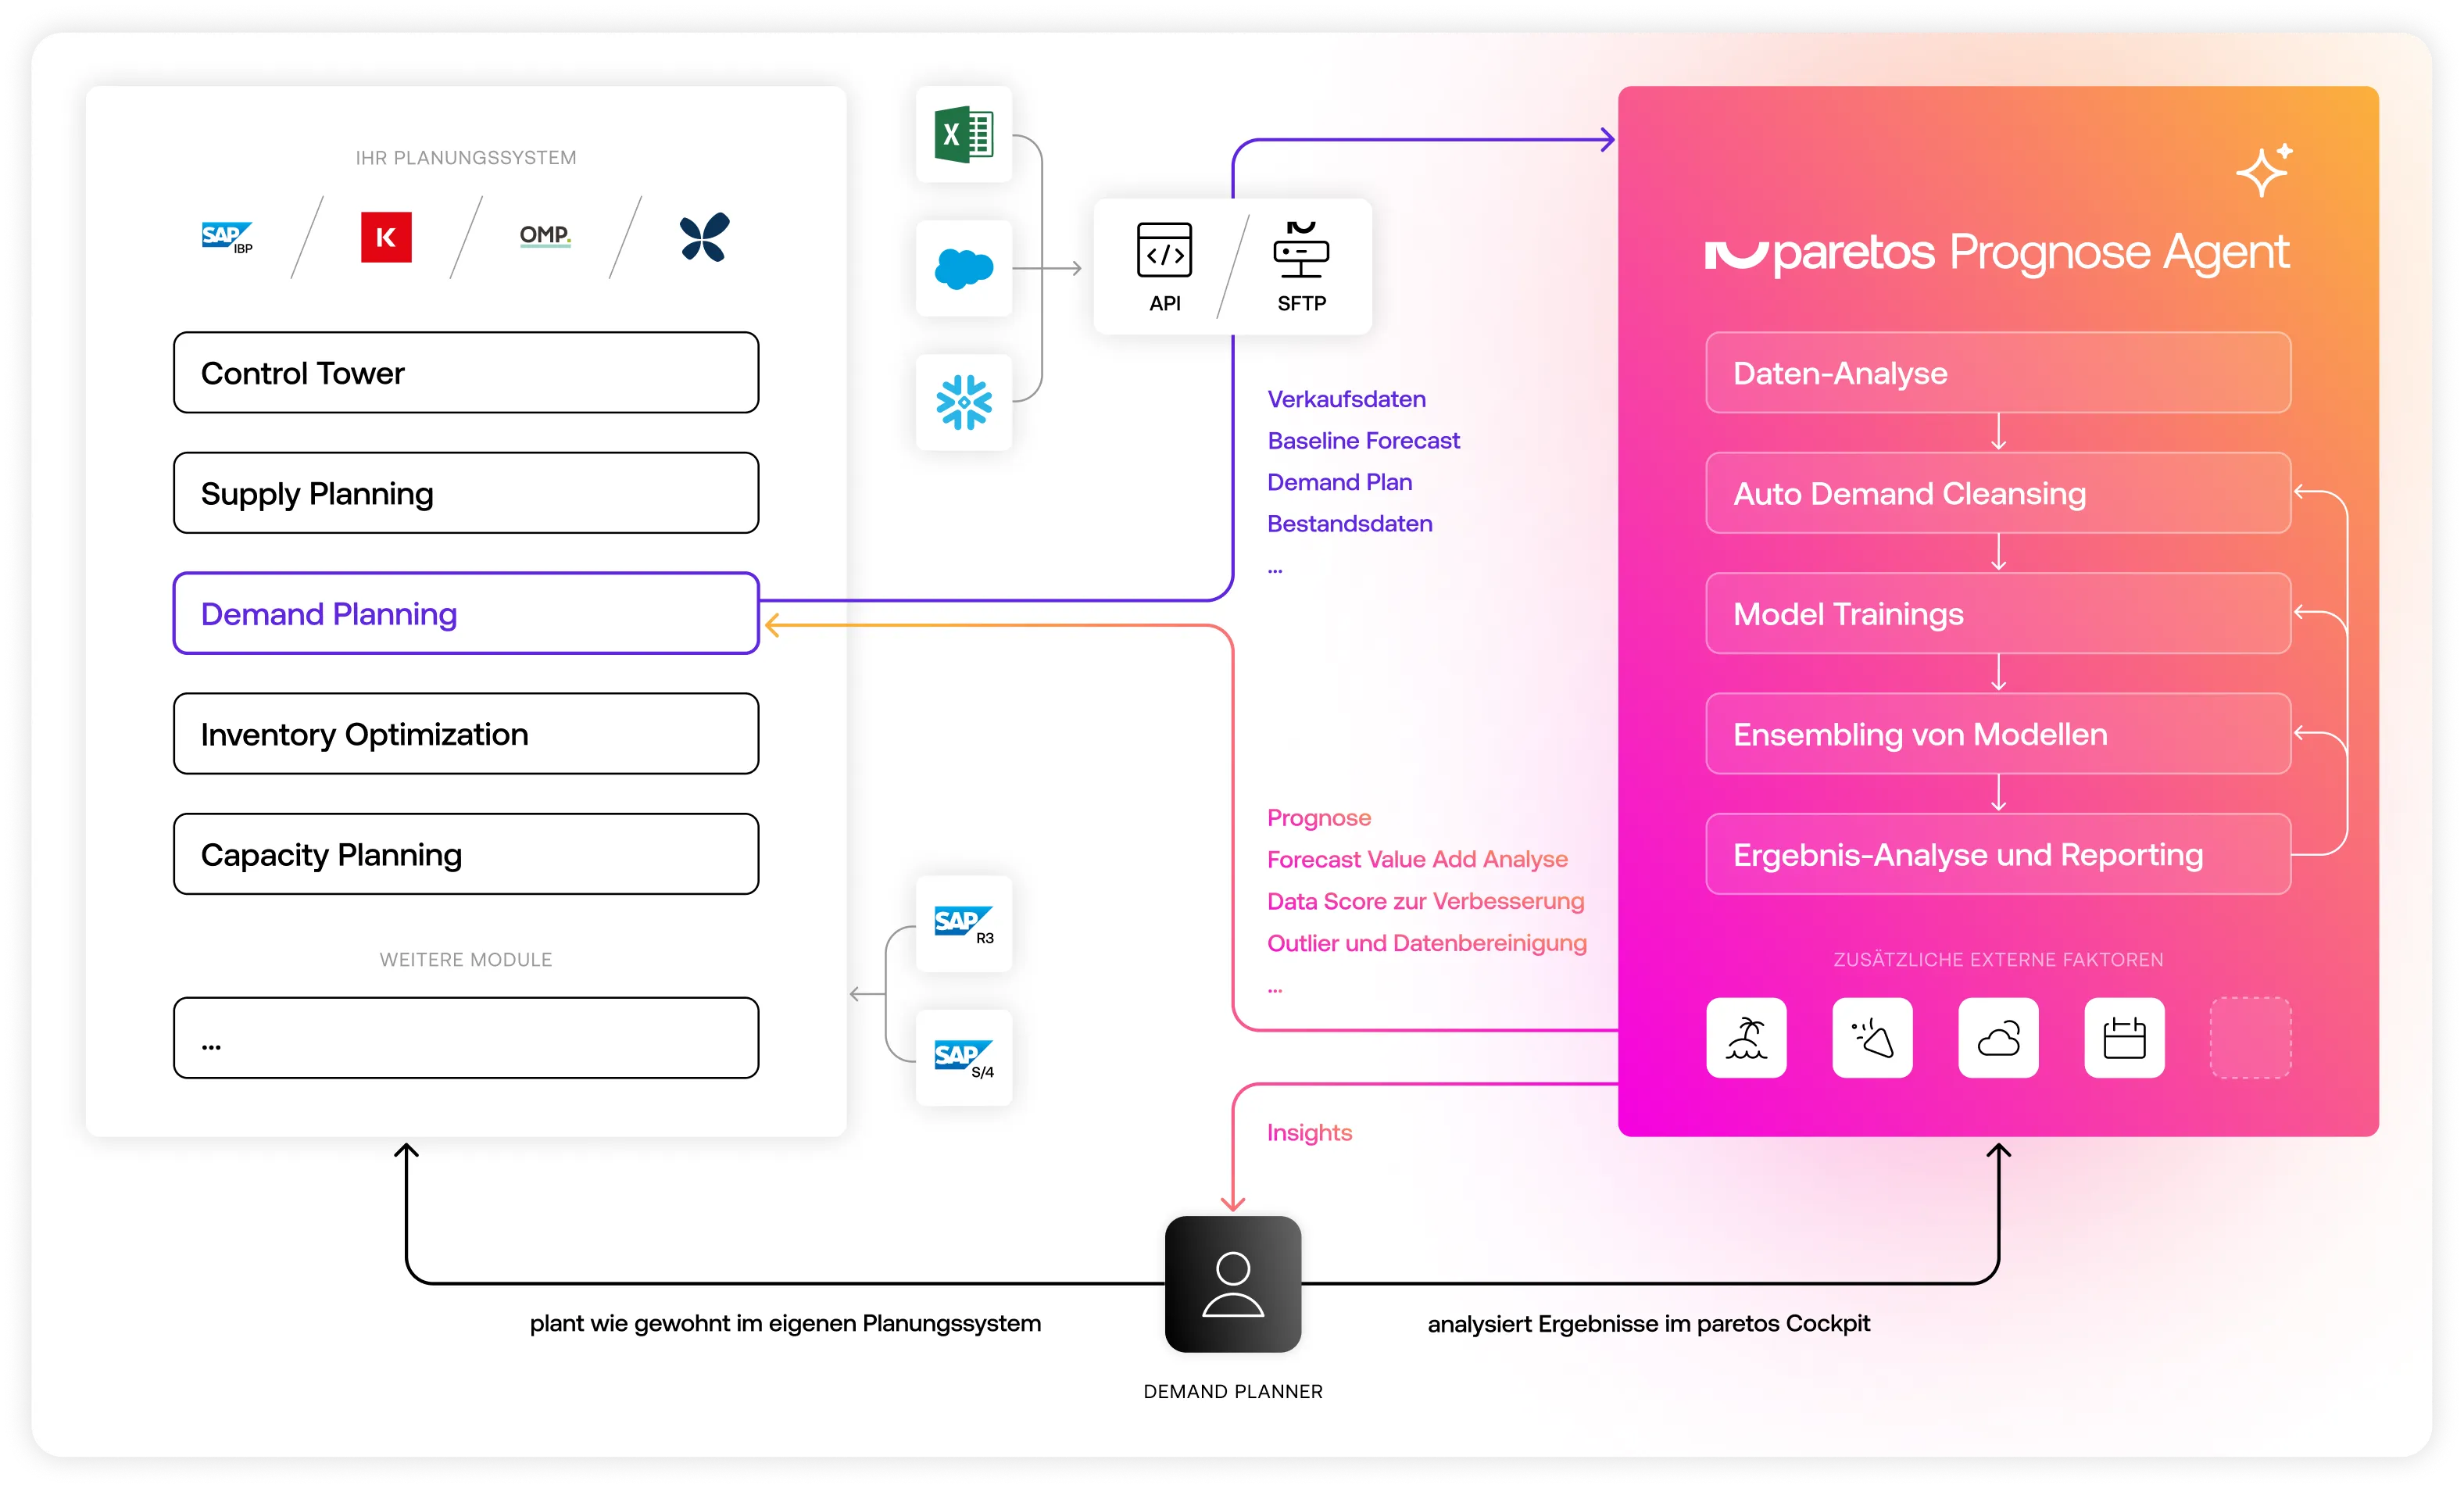Screen dimensions: 2464x1488
Task: Click the Baseline Forecast label
Action: [x=1363, y=440]
